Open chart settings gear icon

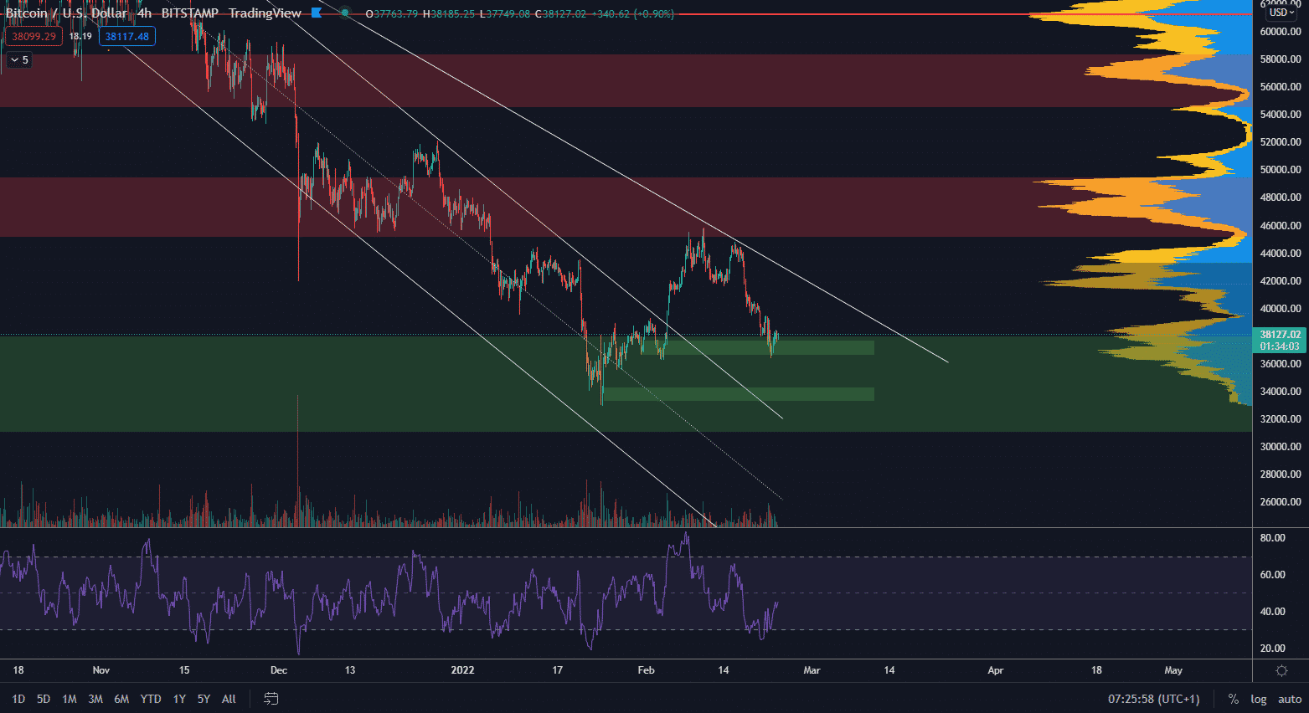(x=1281, y=670)
